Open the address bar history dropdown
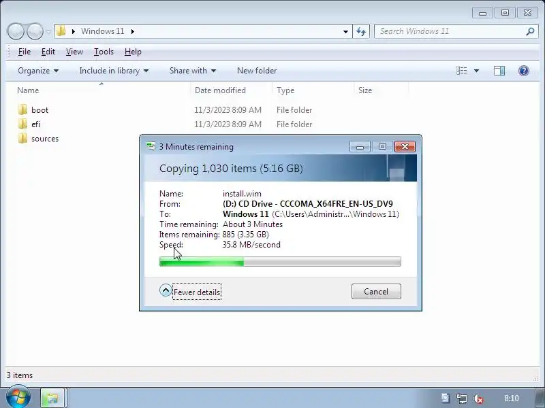This screenshot has height=408, width=545. pos(345,31)
